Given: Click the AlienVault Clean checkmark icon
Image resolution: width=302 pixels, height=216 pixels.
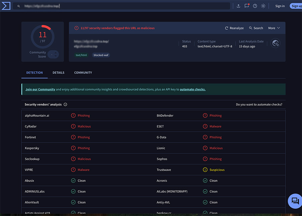Looking at the screenshot, I should pyautogui.click(x=73, y=202).
